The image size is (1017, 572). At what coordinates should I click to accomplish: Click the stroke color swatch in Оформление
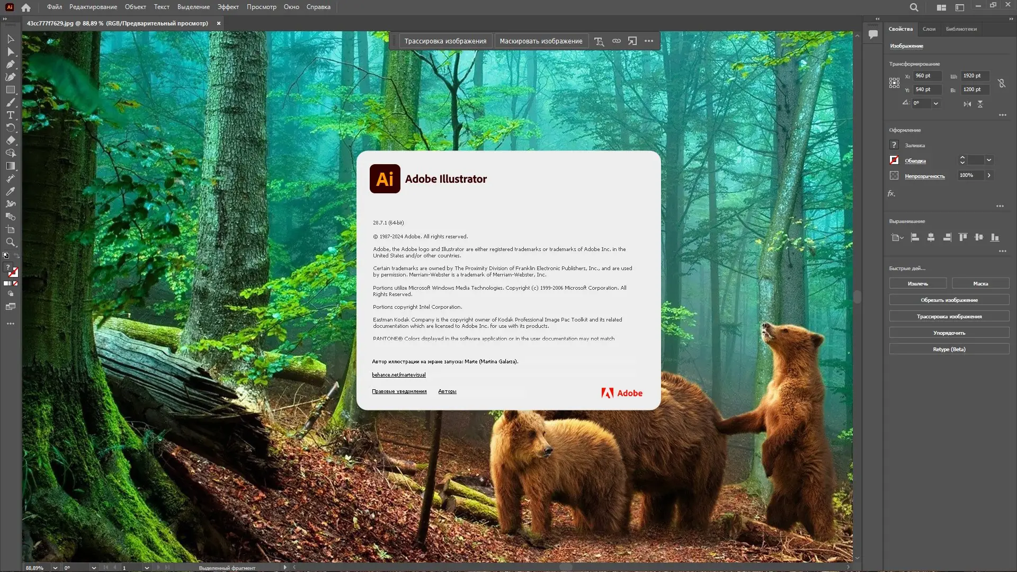(894, 160)
